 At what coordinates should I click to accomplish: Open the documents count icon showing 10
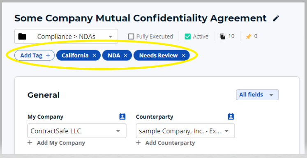click(x=222, y=37)
